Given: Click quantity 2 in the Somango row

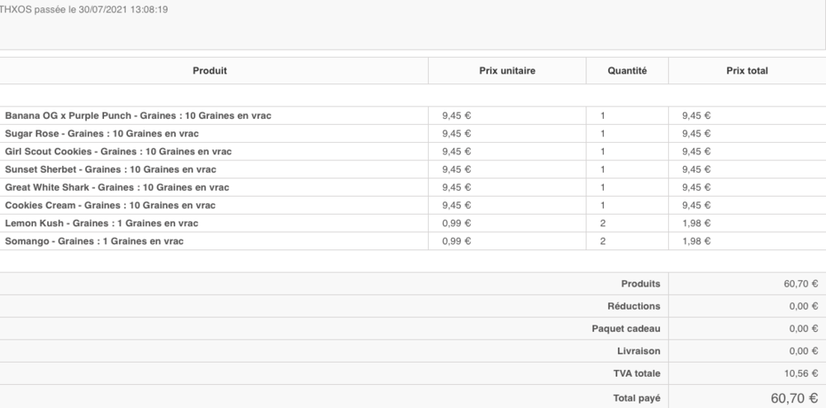Looking at the screenshot, I should (x=603, y=241).
